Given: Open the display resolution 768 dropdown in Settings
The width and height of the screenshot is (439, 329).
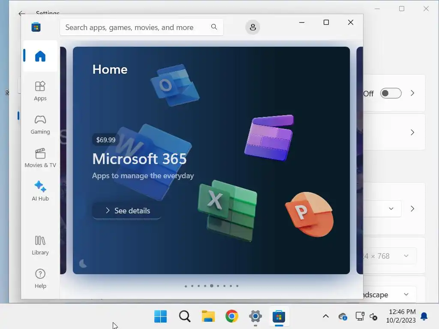Looking at the screenshot, I should pos(389,256).
